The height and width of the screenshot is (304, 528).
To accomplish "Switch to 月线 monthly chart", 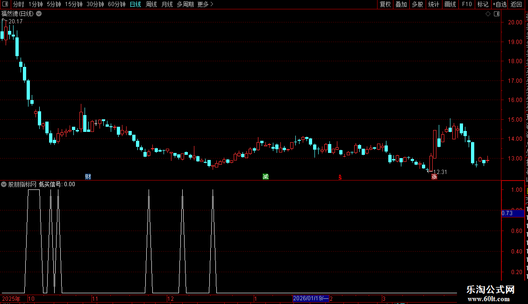I will tap(167, 4).
